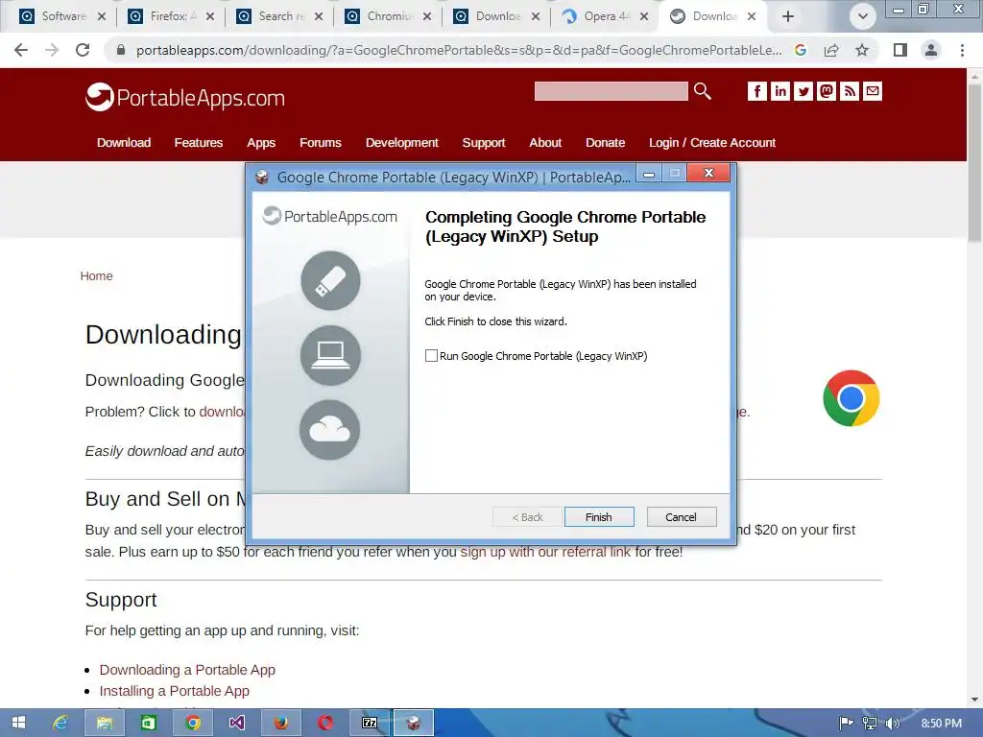This screenshot has width=983, height=737.
Task: Click the share page icon
Action: [x=831, y=50]
